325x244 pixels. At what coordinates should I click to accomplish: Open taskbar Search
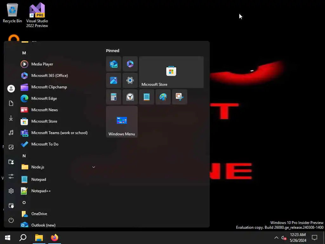pos(23,238)
